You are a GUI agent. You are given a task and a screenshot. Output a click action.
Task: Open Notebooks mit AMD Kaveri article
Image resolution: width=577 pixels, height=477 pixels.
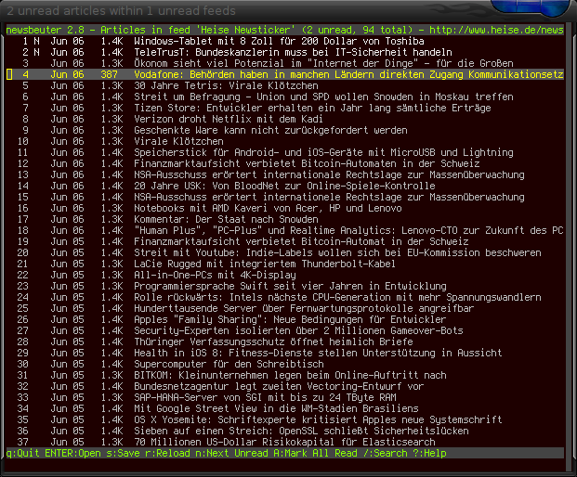[285, 208]
